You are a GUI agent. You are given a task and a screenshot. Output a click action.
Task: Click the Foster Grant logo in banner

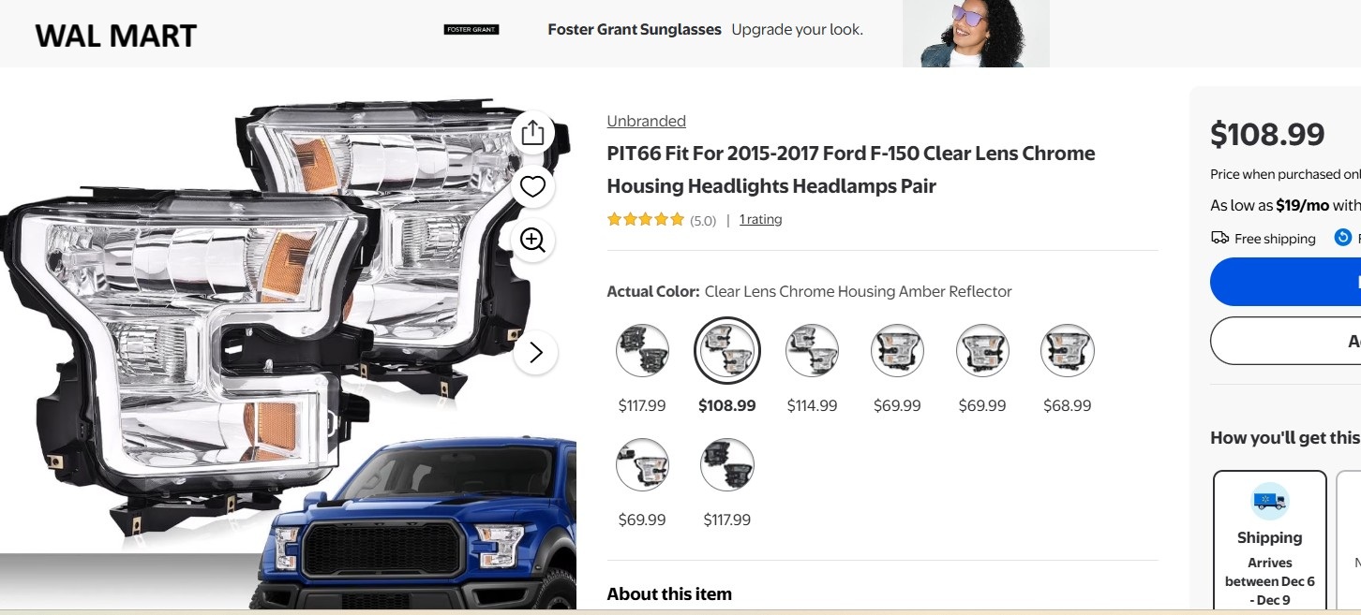click(471, 30)
